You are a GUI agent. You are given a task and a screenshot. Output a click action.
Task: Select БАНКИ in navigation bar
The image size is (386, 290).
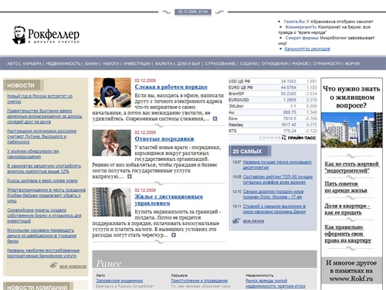pyautogui.click(x=92, y=63)
